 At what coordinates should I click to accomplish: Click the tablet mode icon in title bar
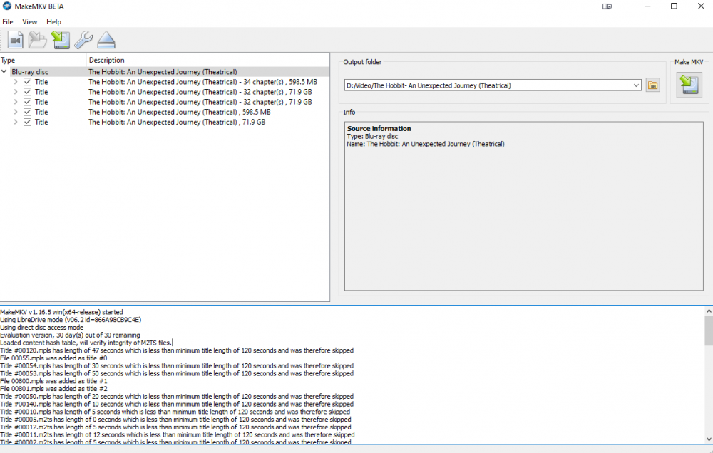tap(607, 6)
